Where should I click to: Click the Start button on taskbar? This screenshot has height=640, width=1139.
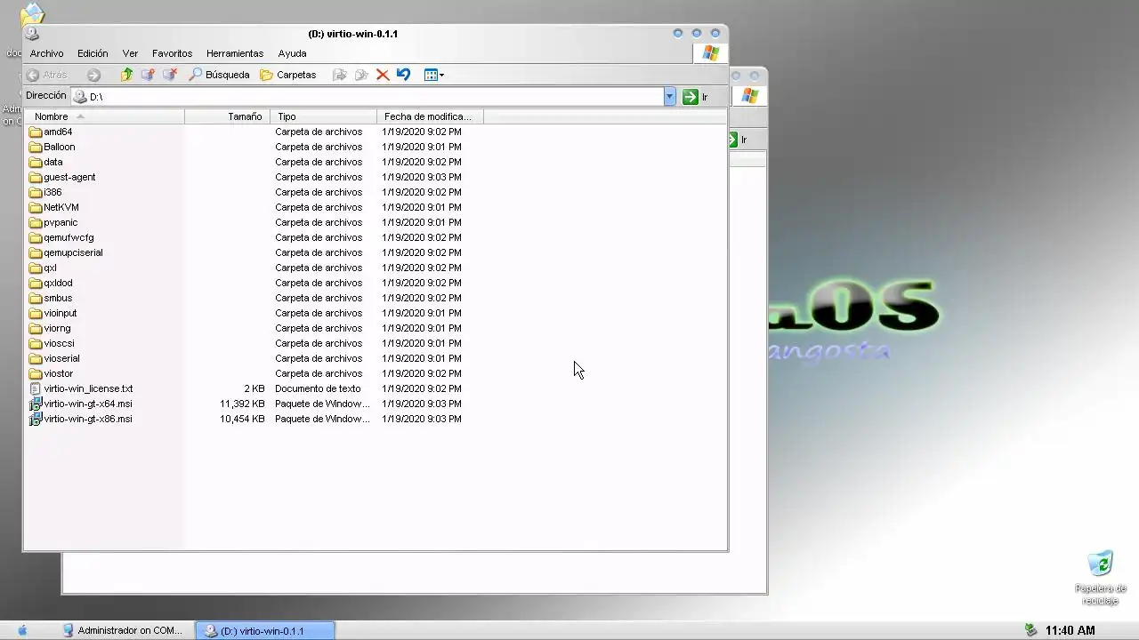tap(22, 630)
